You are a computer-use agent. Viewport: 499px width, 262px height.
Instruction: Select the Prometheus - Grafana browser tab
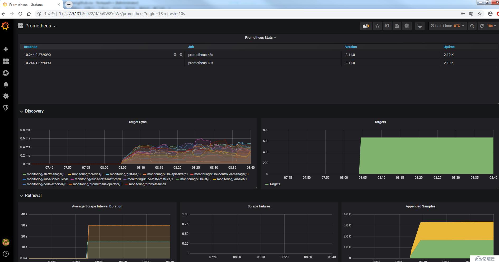pos(31,4)
